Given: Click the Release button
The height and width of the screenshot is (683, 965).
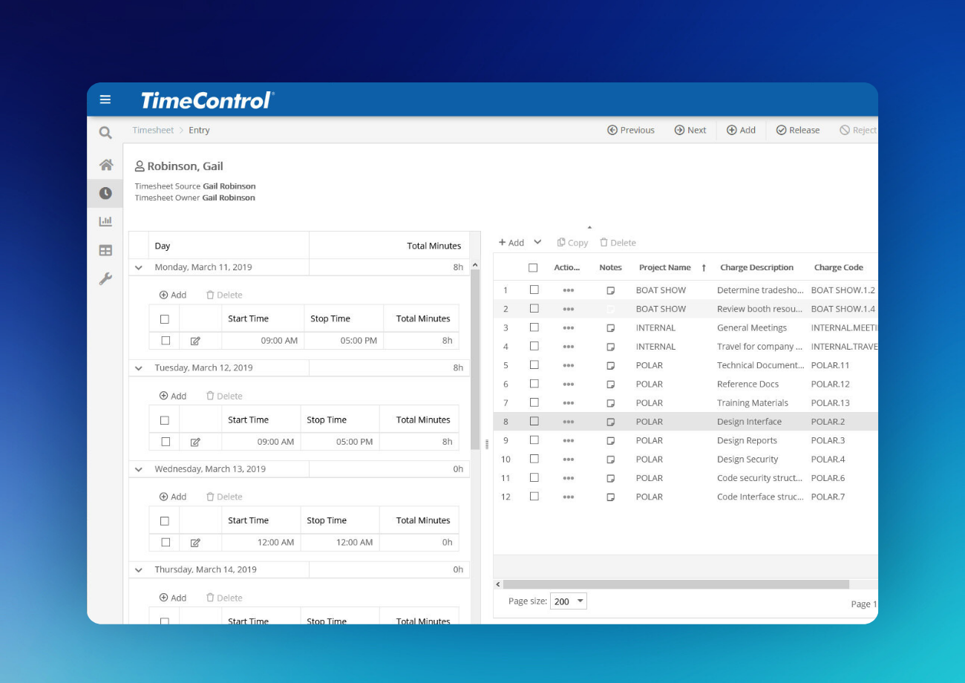Looking at the screenshot, I should click(x=798, y=130).
